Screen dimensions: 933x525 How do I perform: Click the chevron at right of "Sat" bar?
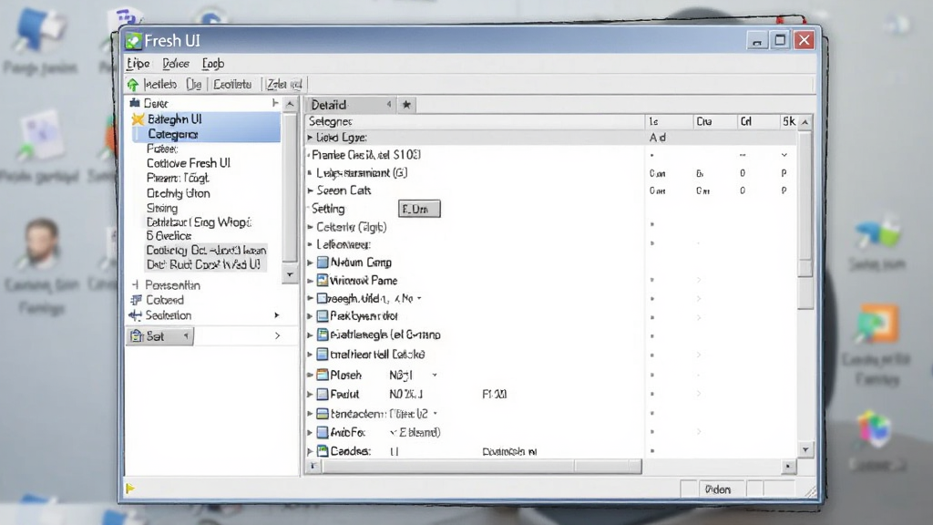point(277,336)
